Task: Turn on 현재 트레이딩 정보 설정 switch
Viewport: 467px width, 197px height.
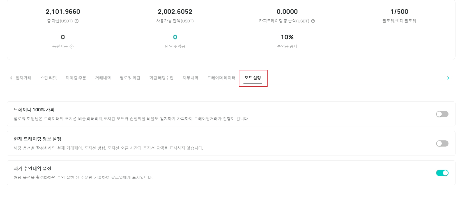Action: pyautogui.click(x=442, y=143)
